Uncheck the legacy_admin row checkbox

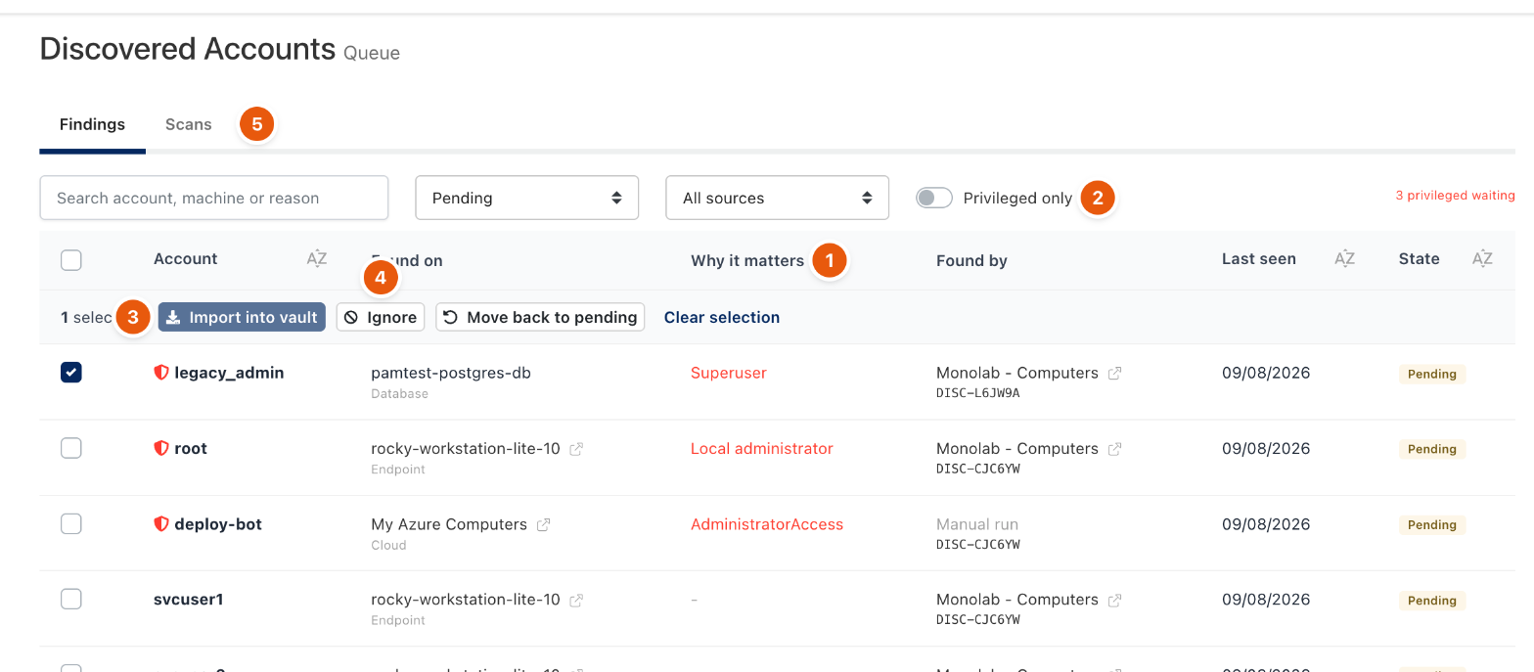[71, 373]
